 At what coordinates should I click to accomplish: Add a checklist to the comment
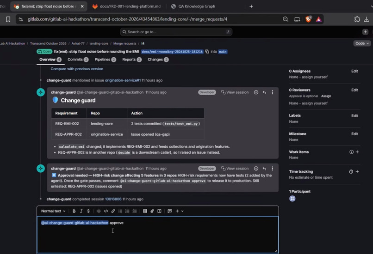tap(135, 211)
